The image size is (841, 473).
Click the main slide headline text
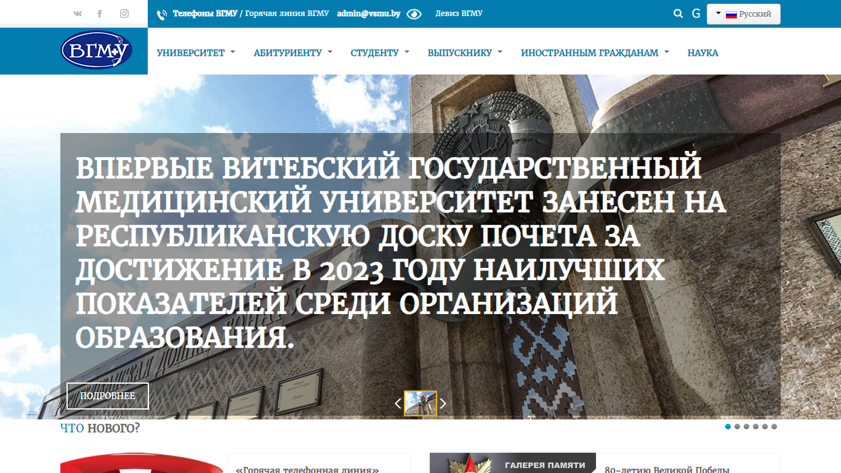(x=400, y=253)
